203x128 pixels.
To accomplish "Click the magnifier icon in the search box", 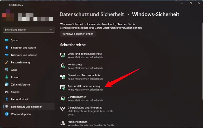I will [x=51, y=29].
